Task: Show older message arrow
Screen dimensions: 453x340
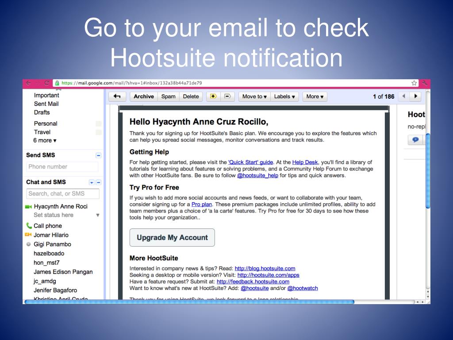Action: pyautogui.click(x=416, y=96)
